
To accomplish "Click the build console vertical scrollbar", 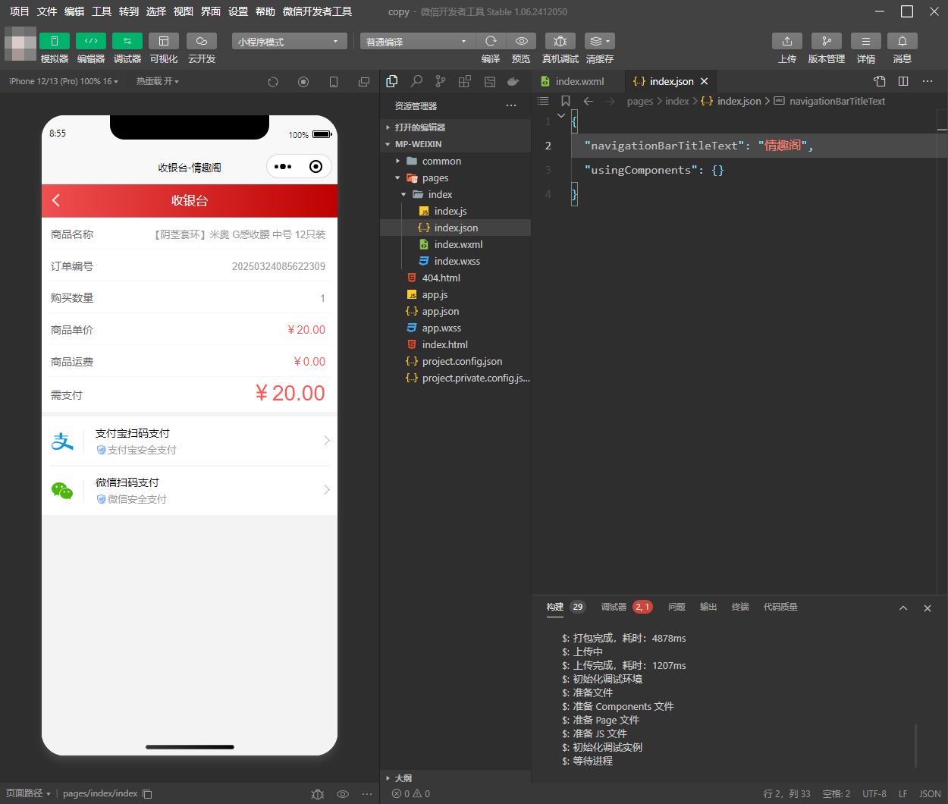I will point(916,745).
